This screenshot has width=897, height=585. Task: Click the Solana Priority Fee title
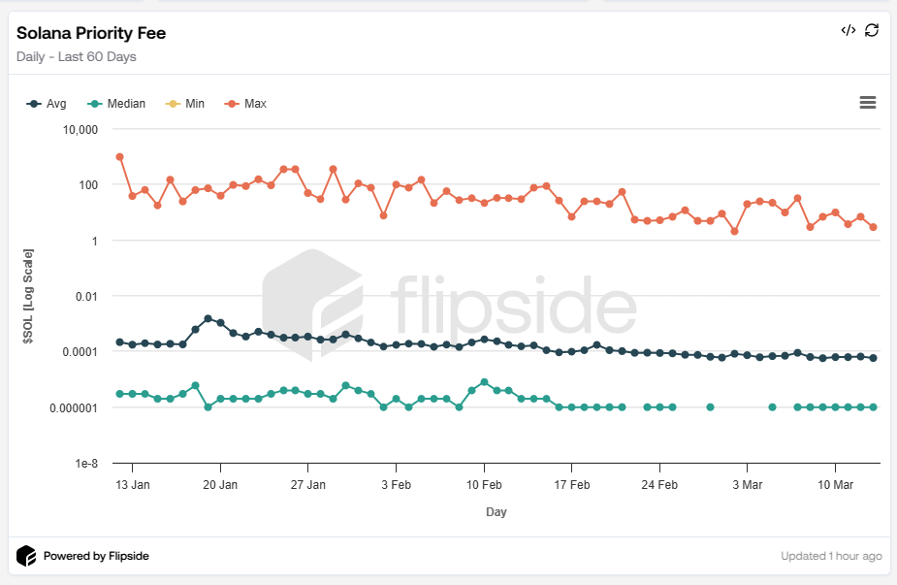tap(91, 33)
